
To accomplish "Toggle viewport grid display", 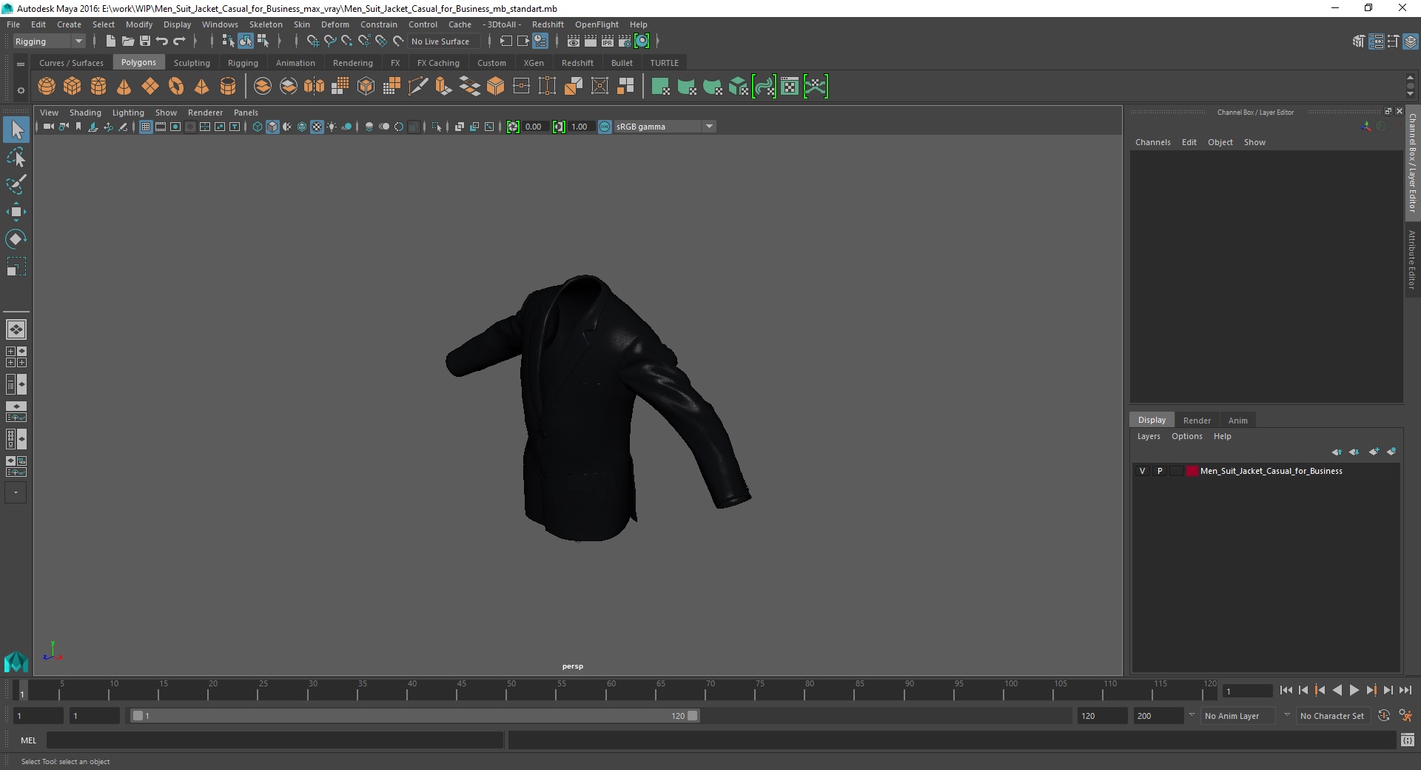I will point(146,127).
